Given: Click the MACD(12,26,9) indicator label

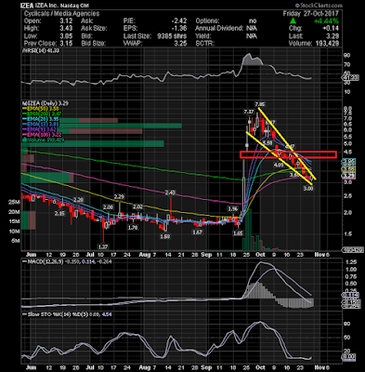Looking at the screenshot, I should coord(66,261).
